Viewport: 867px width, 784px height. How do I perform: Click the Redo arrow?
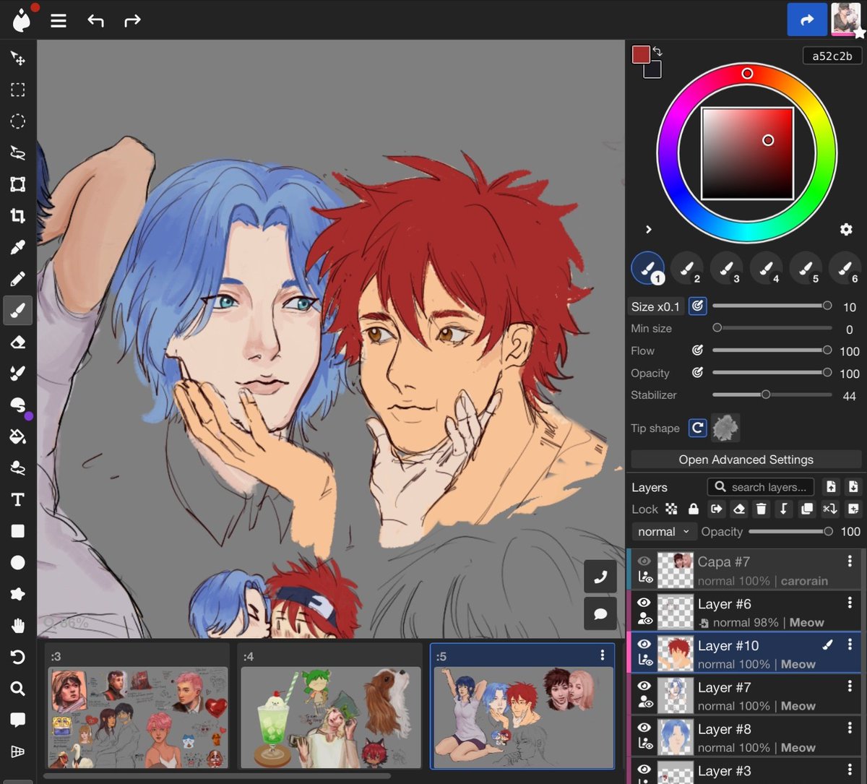[132, 20]
